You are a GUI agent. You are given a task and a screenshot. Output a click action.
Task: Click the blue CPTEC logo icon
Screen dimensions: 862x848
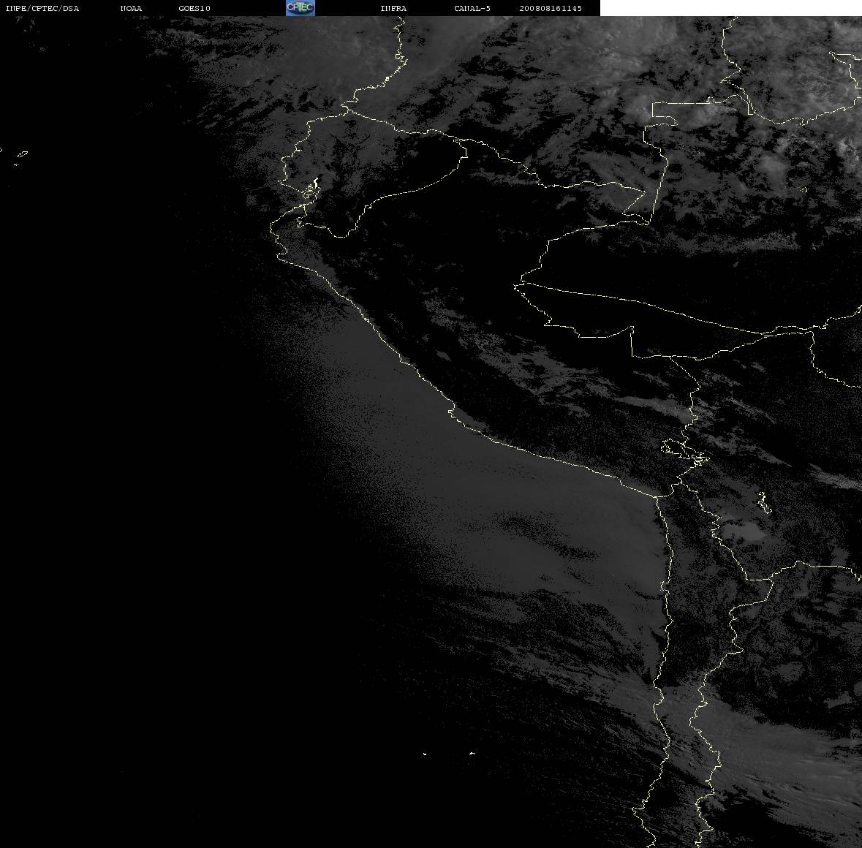pos(300,8)
